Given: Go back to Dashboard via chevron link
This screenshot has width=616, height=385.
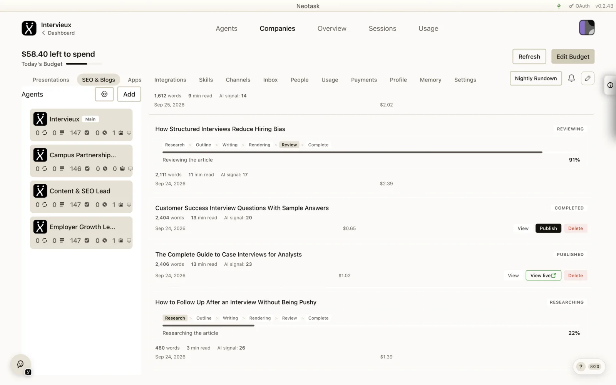Looking at the screenshot, I should coord(58,33).
